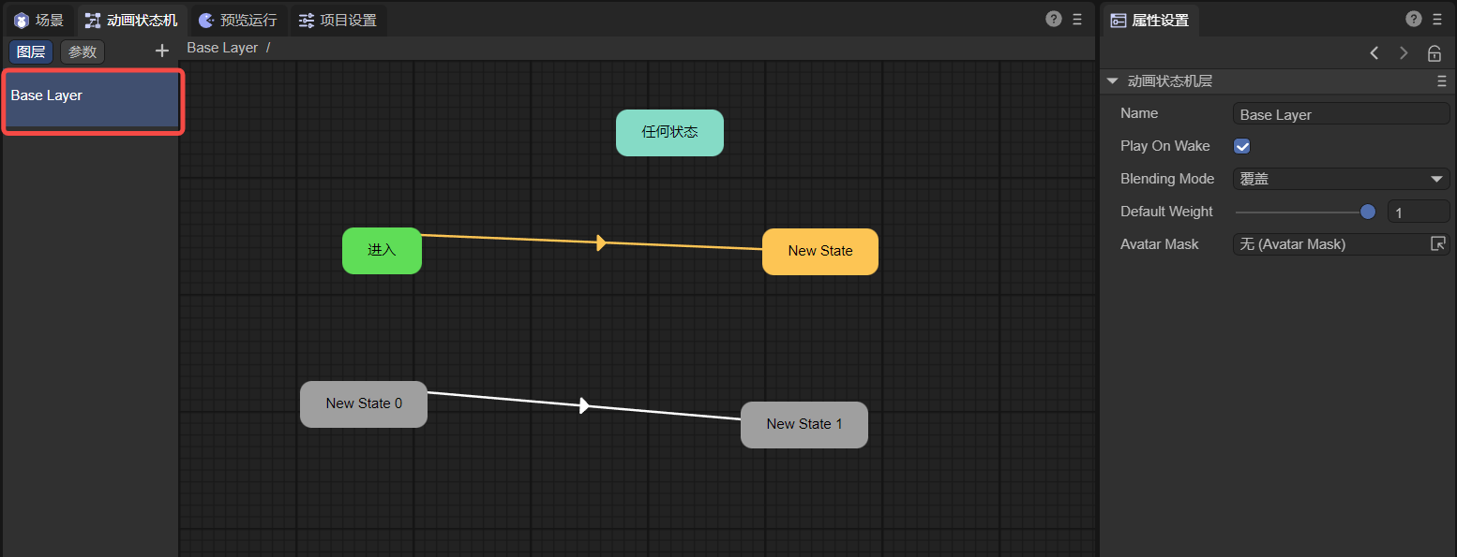Open the 项目设置 tab
Screen dimensions: 1457x557
[x=338, y=20]
